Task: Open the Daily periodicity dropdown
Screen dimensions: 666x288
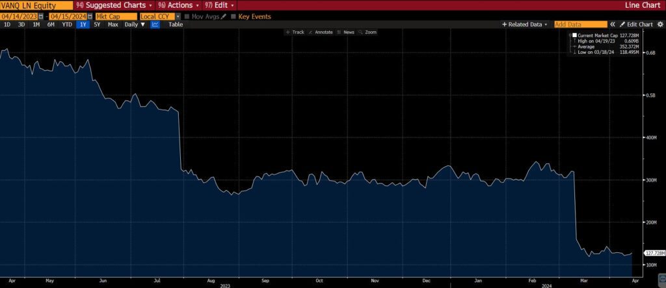Action: point(135,24)
